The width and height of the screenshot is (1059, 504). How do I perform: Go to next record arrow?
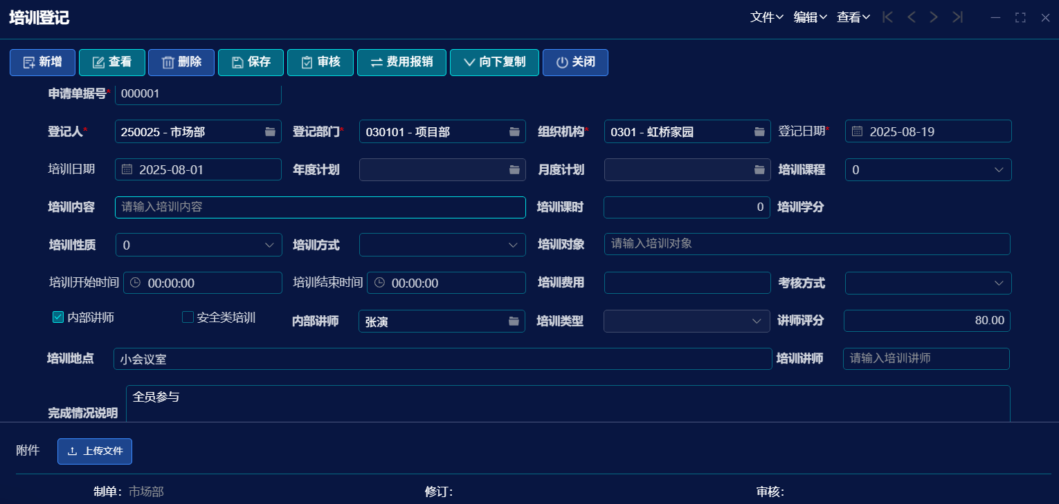coord(934,17)
